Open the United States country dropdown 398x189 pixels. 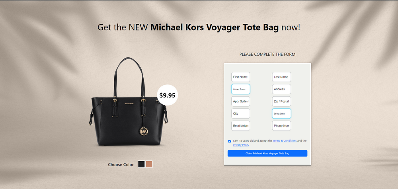(241, 89)
